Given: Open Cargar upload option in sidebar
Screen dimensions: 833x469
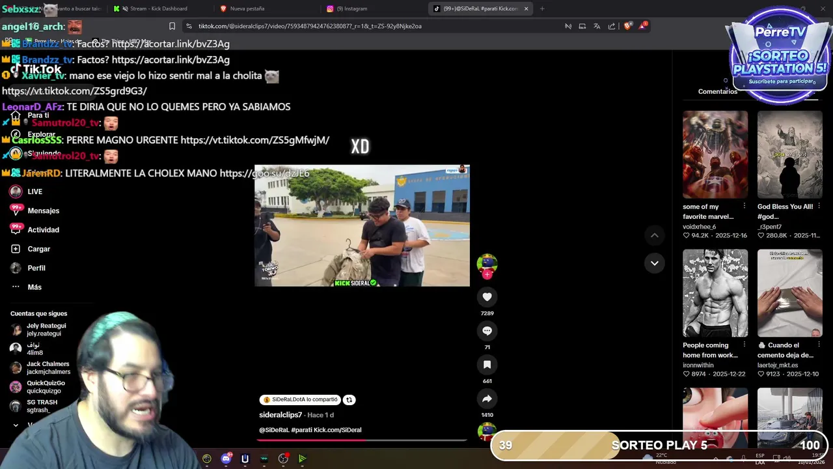Looking at the screenshot, I should (x=31, y=249).
